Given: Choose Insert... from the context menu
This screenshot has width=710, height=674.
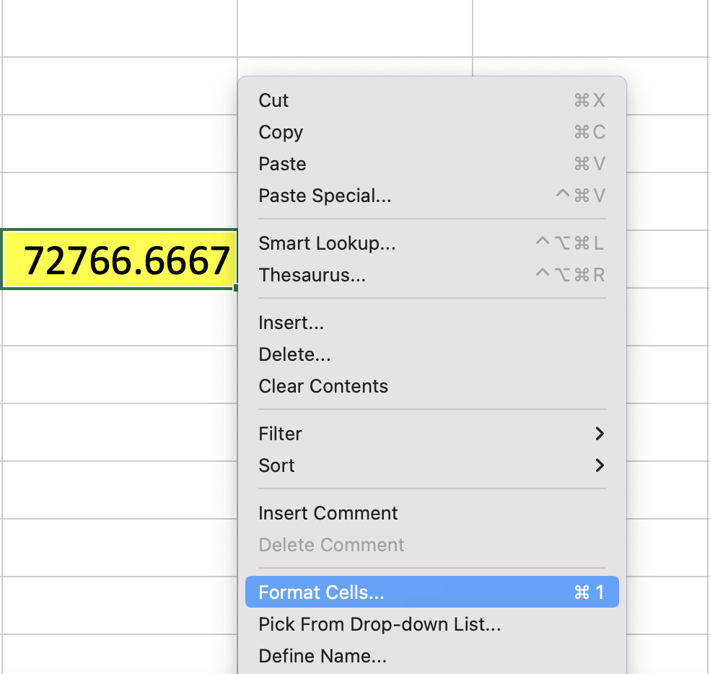Looking at the screenshot, I should 291,323.
